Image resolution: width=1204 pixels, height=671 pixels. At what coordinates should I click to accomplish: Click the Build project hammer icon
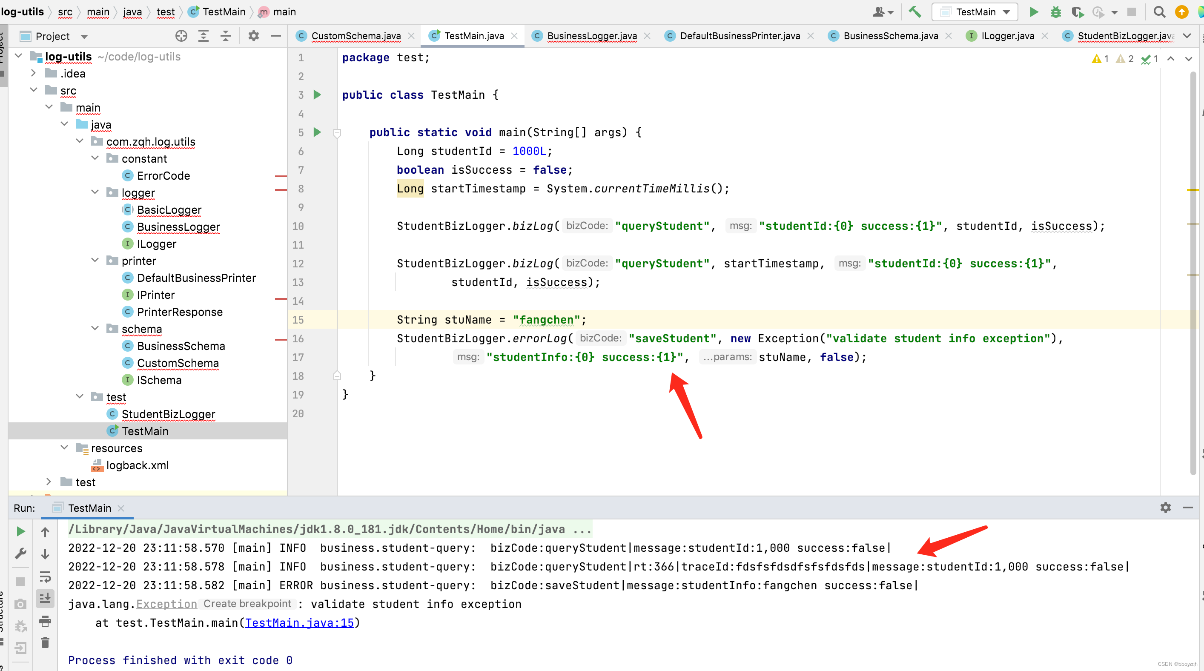(914, 11)
